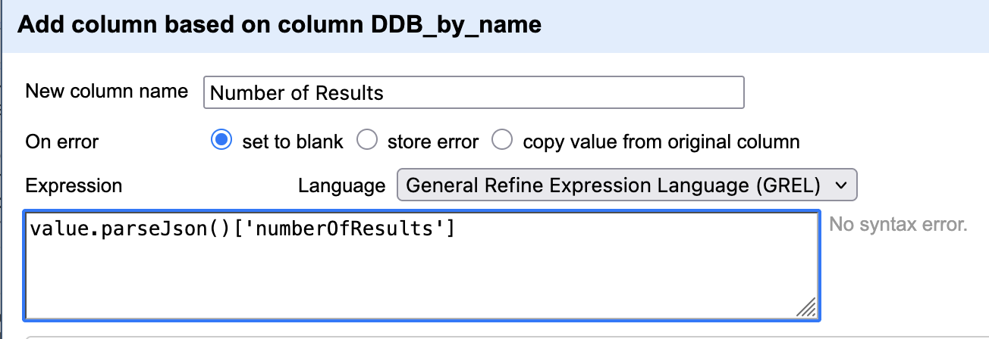Focus the New column name text field
This screenshot has width=989, height=339.
[473, 92]
